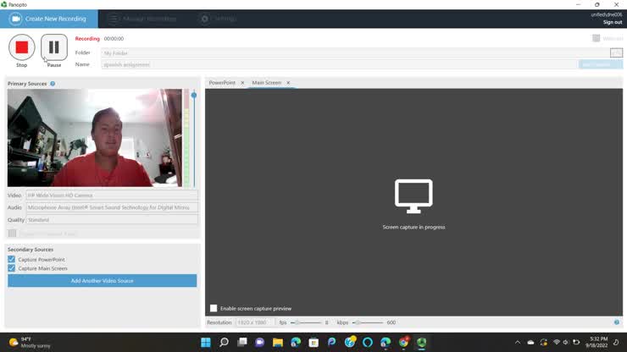Show hidden system tray icons
Screen dimensions: 627x352
point(518,343)
